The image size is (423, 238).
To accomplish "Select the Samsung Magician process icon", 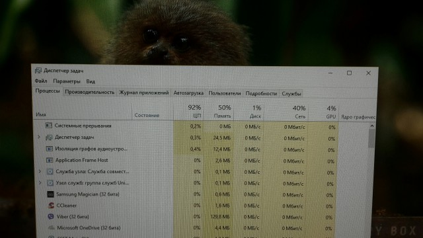I will pyautogui.click(x=50, y=194).
